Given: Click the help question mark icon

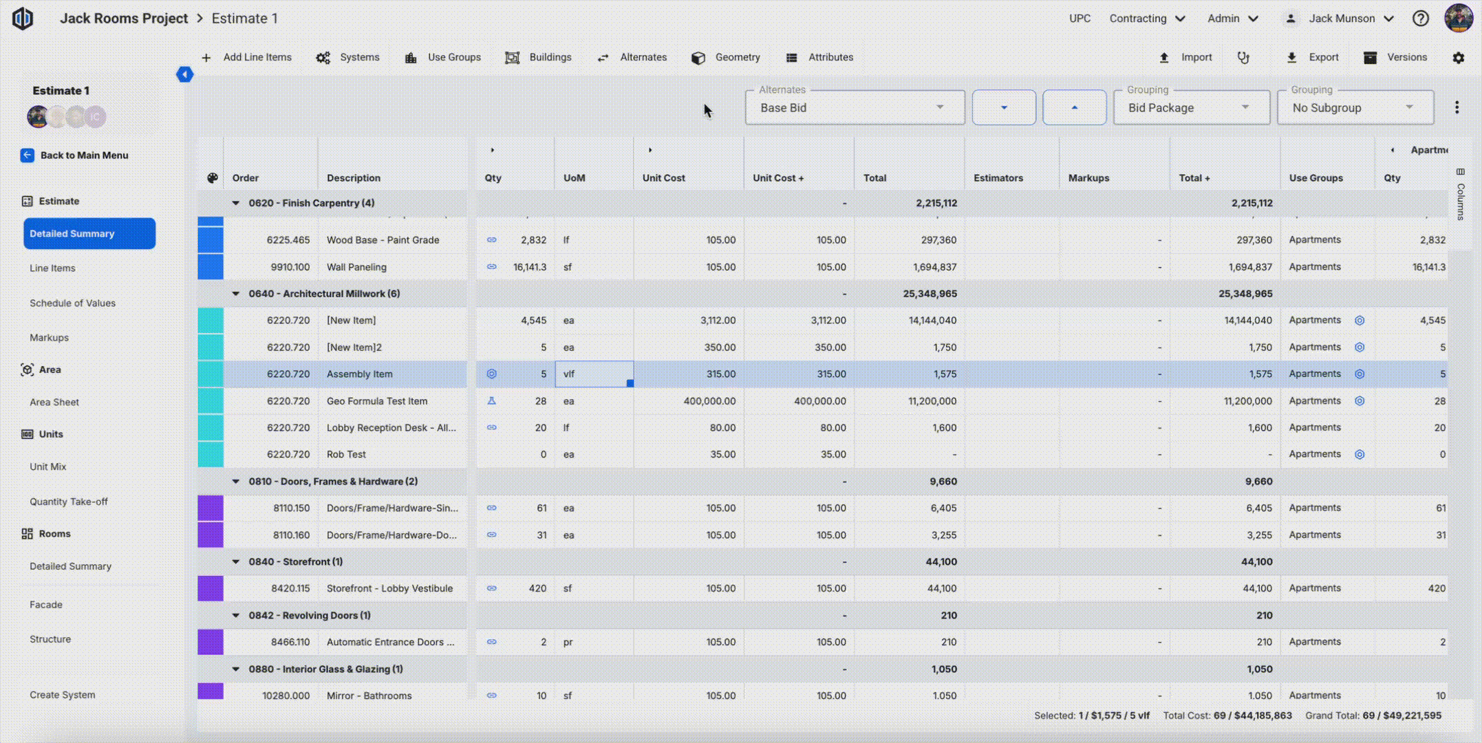Looking at the screenshot, I should pos(1420,19).
